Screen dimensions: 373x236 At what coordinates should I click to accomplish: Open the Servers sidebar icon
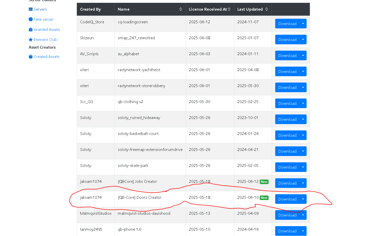(31, 9)
